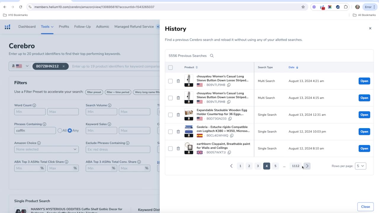Image resolution: width=379 pixels, height=213 pixels.
Task: Go to previous page arrow
Action: tap(231, 166)
